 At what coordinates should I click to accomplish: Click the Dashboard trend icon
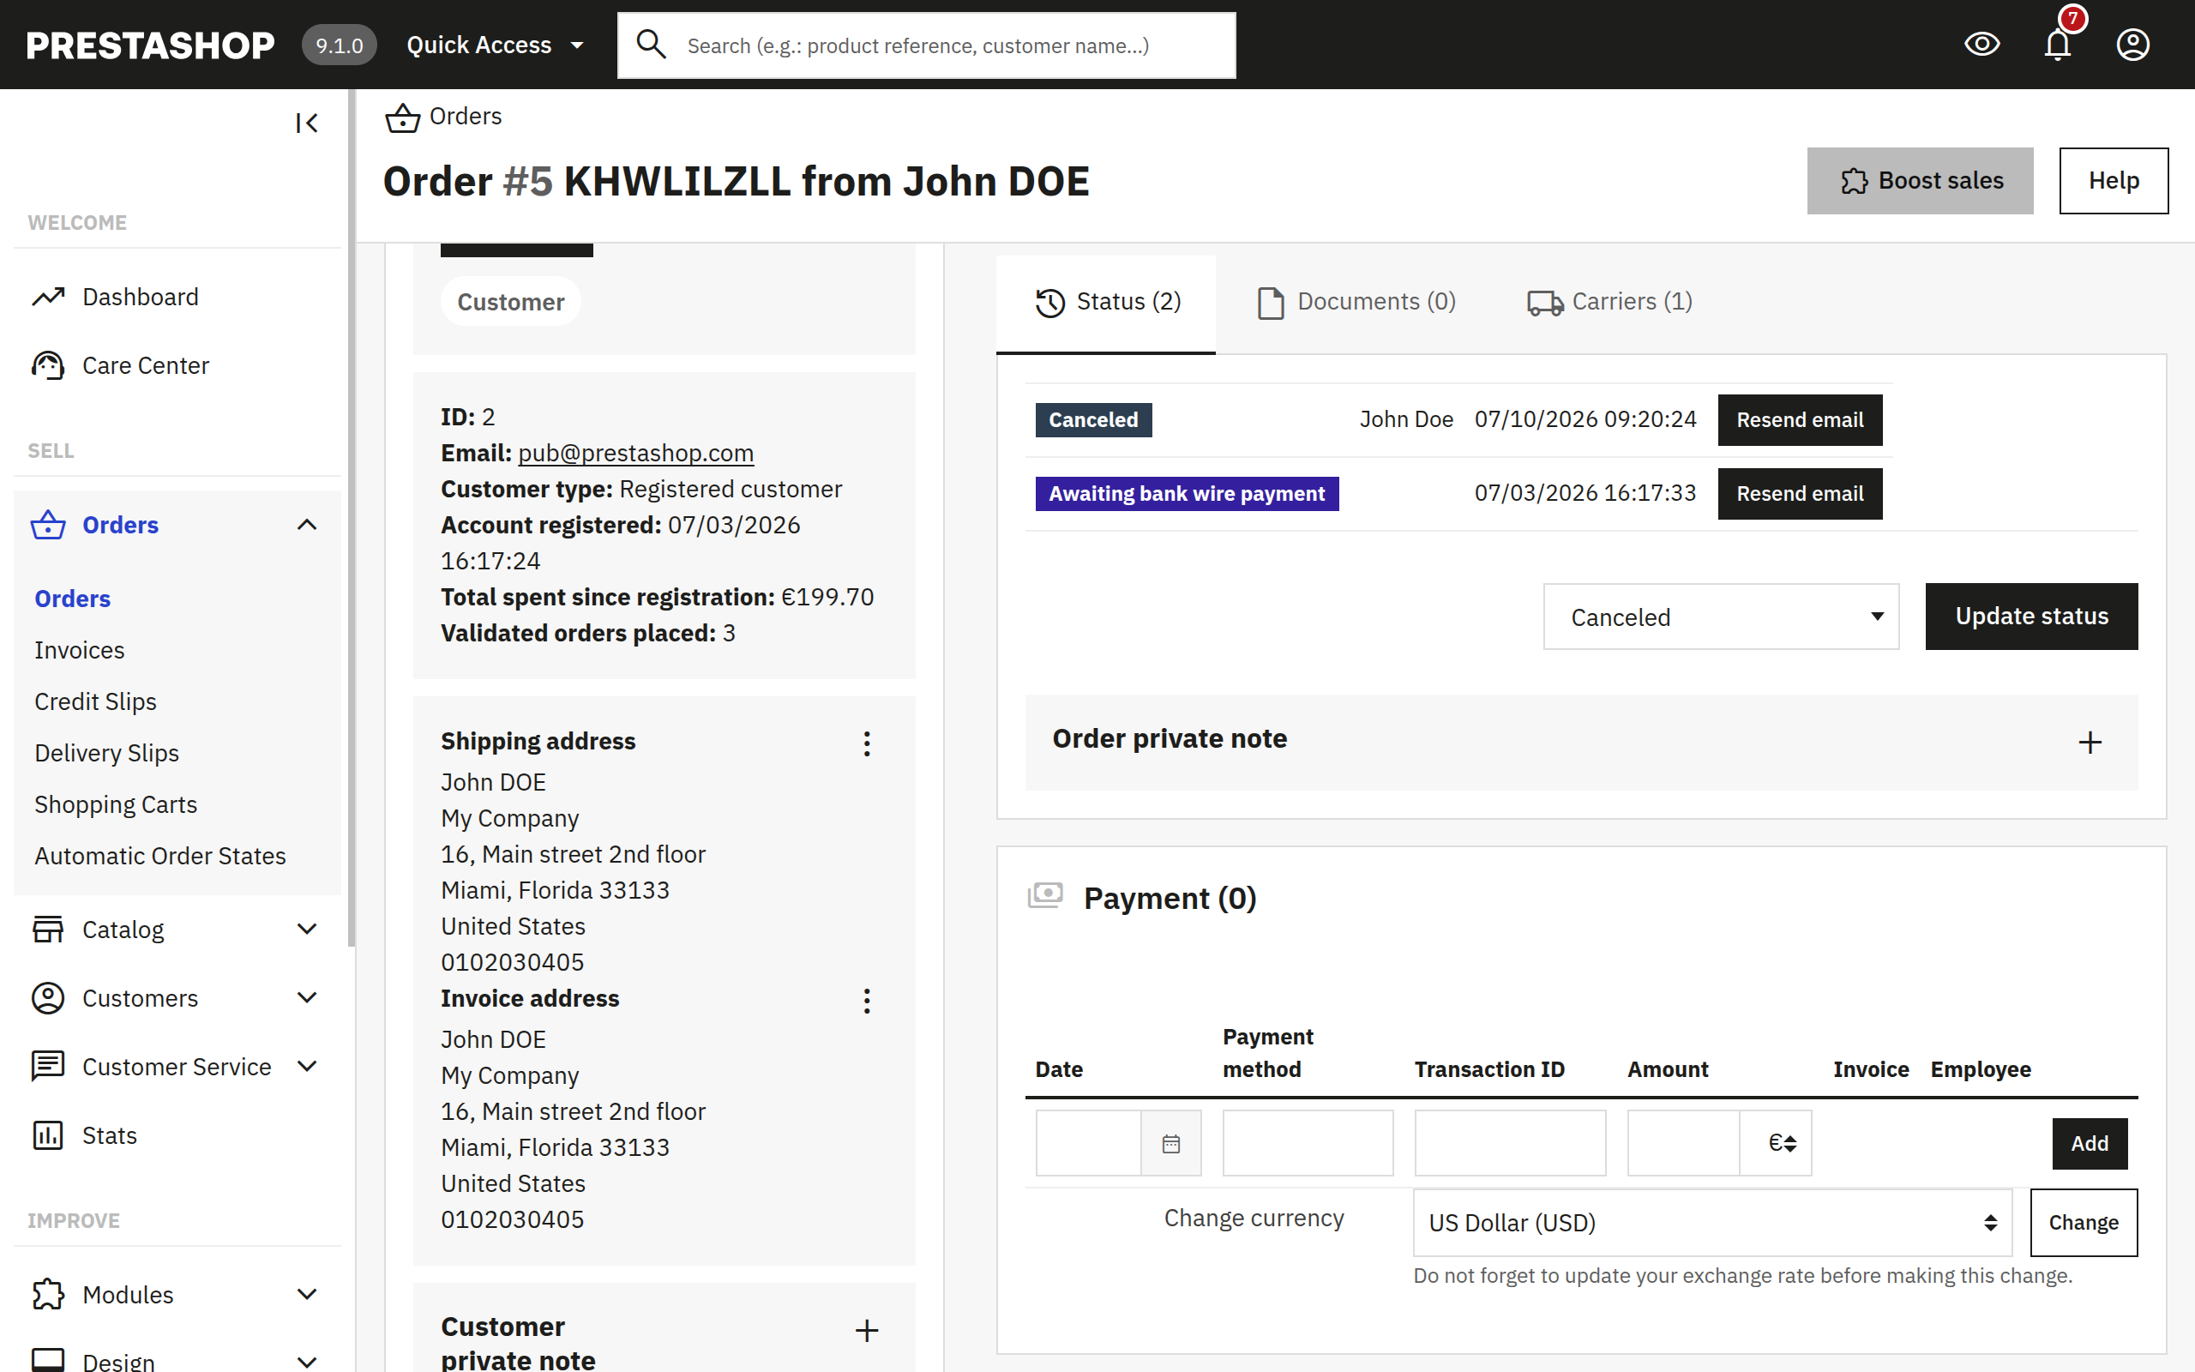click(x=48, y=297)
